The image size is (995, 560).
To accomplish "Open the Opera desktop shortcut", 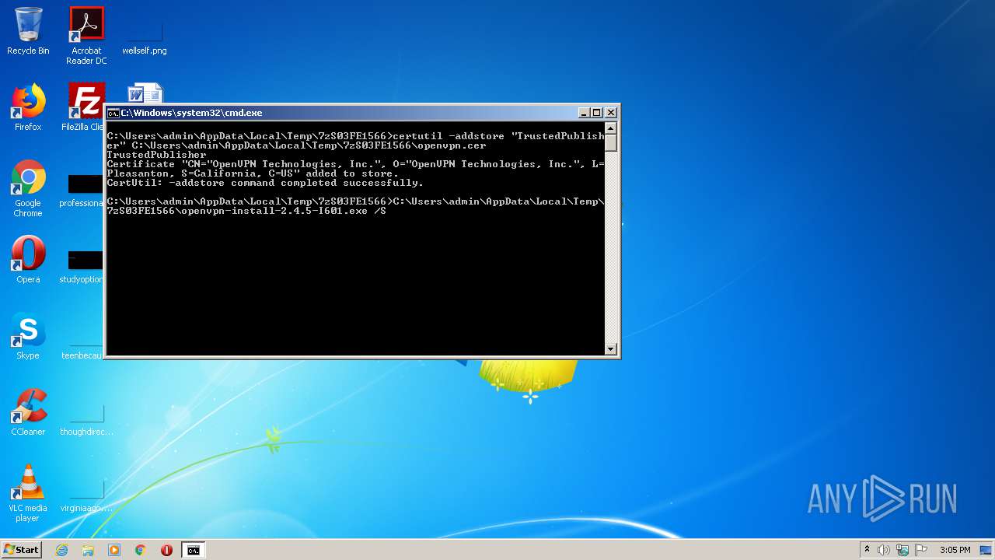I will [x=28, y=260].
